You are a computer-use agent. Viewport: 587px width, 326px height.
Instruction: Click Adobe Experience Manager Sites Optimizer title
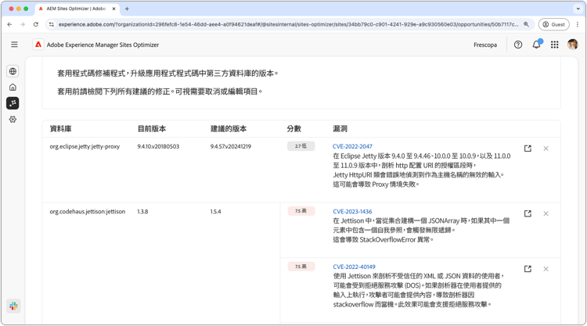103,45
